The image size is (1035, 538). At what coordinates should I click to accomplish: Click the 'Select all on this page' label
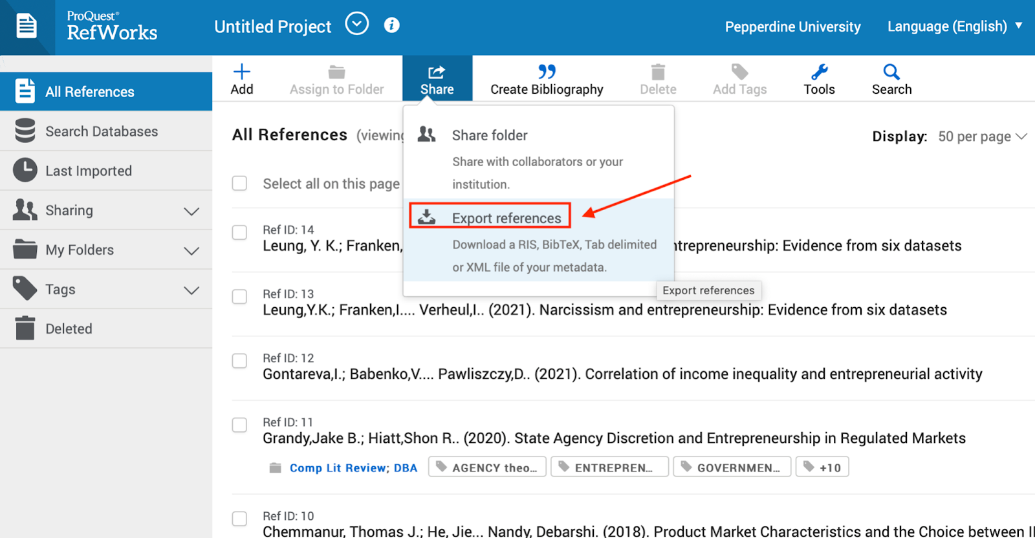tap(331, 184)
